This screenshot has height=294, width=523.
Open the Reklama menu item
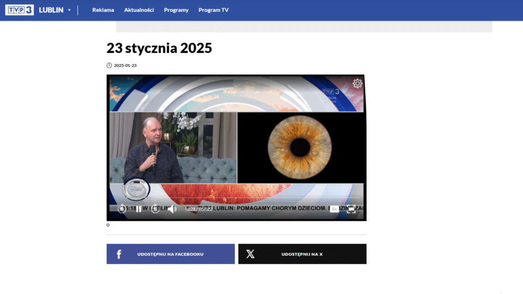103,10
